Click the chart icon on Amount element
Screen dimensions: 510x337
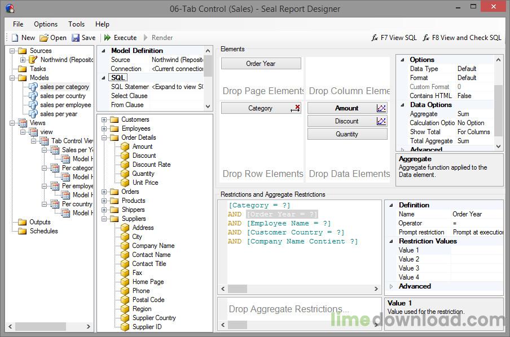(381, 108)
